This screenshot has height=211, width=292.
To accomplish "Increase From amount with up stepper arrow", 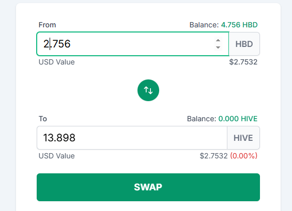I will click(218, 40).
